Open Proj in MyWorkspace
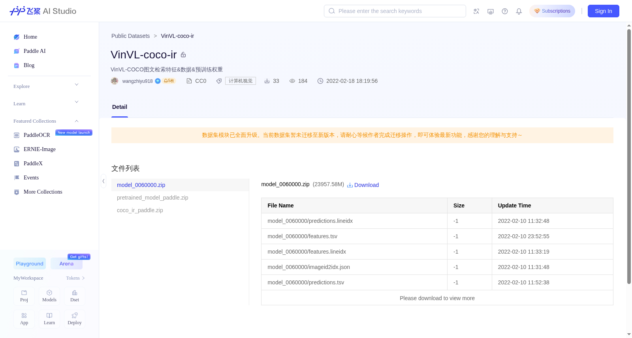Image resolution: width=632 pixels, height=338 pixels. point(24,296)
